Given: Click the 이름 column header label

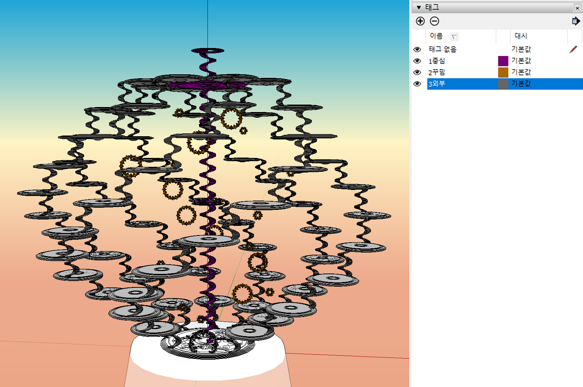Looking at the screenshot, I should pos(436,36).
